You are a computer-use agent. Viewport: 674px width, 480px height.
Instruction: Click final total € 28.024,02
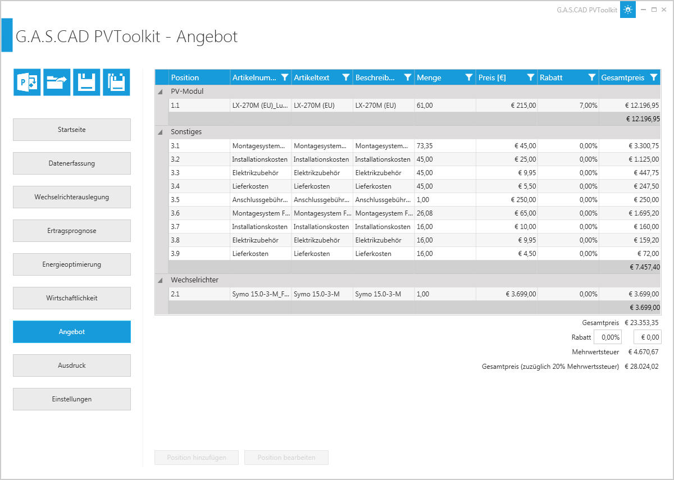point(641,367)
